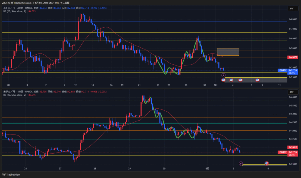Image resolution: width=301 pixels, height=178 pixels.
Task: Click the JPY currency button on the 4-hour chart
Action: pos(293,9)
